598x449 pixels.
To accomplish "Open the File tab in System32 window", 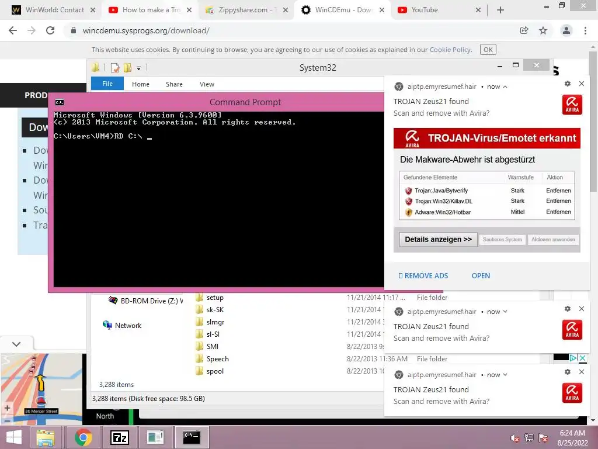I will coord(107,84).
